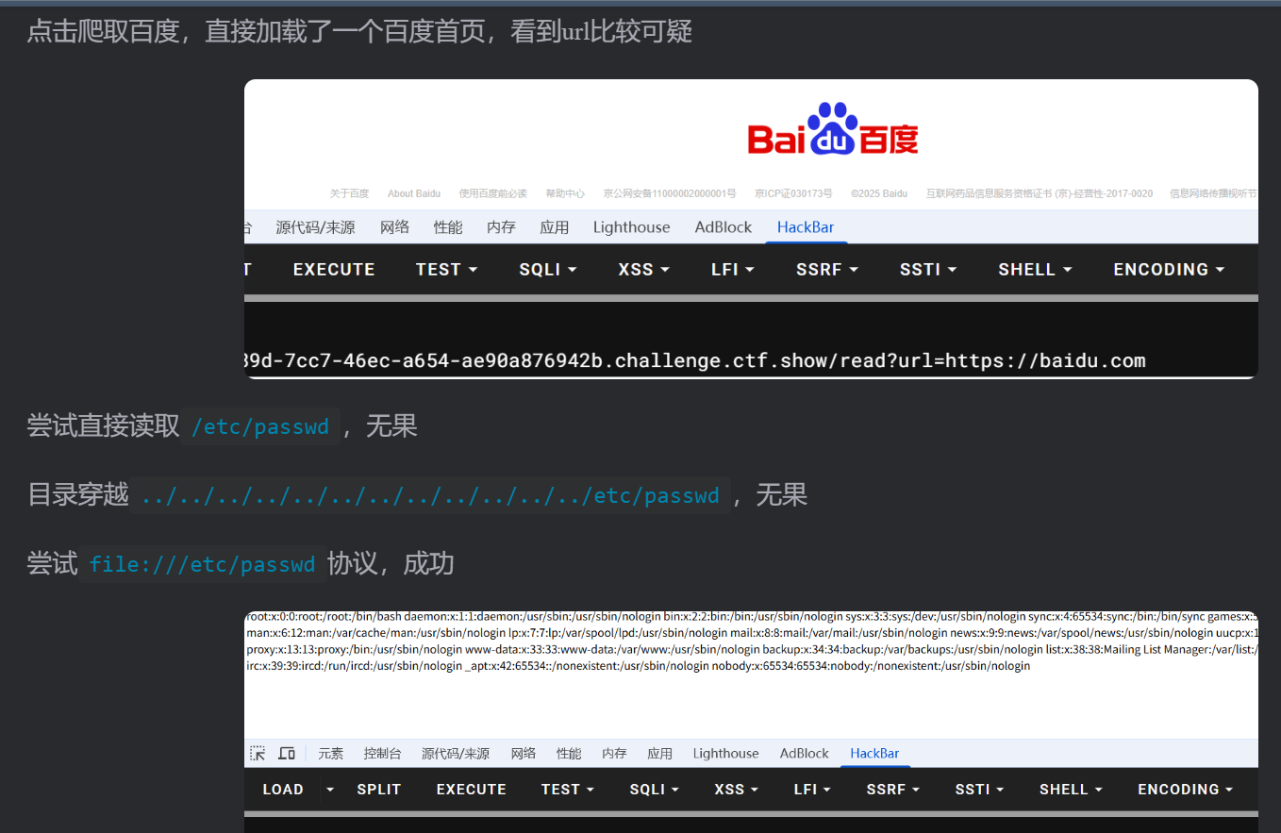Open XSS dropdown in the passwd screenshot HackBar

tap(737, 789)
